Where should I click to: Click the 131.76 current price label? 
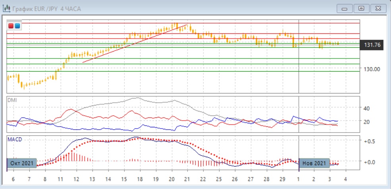372,45
